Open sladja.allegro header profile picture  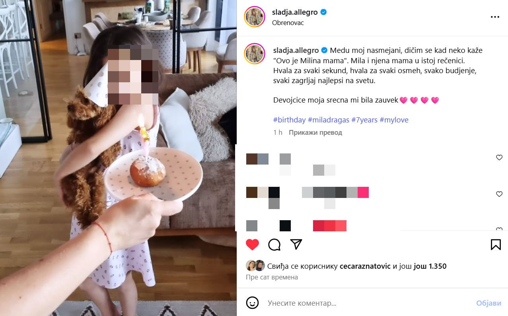click(x=255, y=17)
